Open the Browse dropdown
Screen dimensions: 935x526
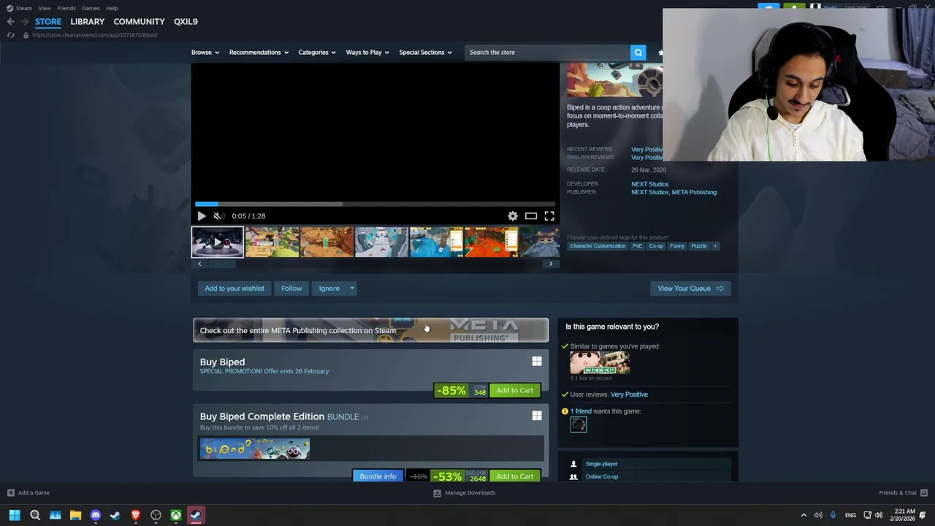point(205,52)
